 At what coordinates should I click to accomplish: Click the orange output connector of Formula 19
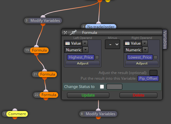pyautogui.click(x=36, y=54)
